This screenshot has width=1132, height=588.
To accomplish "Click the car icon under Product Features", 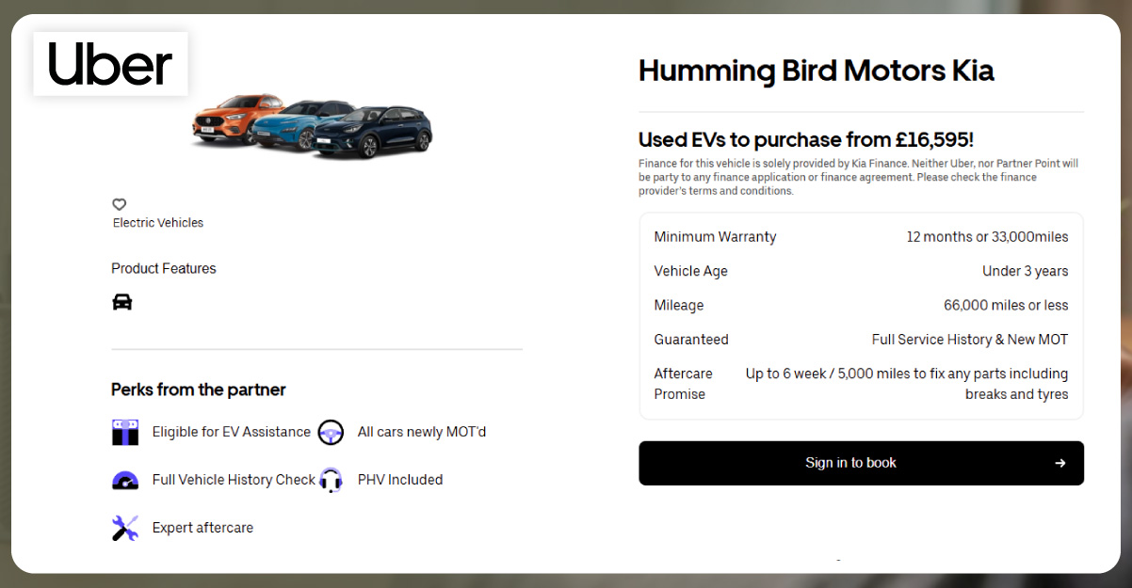I will point(122,301).
